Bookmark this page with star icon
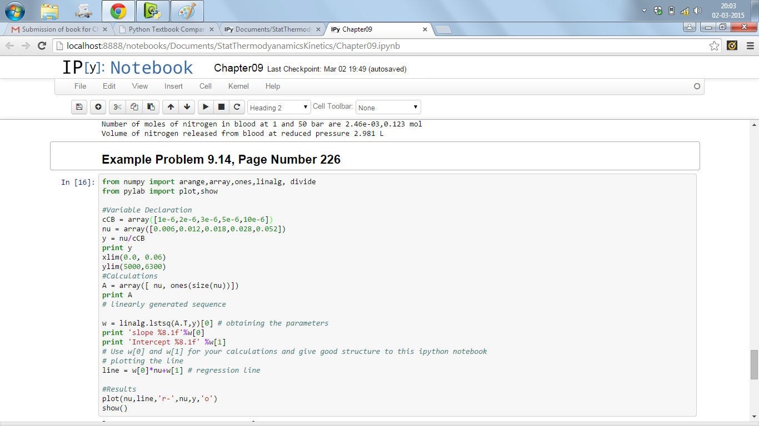 [x=715, y=46]
